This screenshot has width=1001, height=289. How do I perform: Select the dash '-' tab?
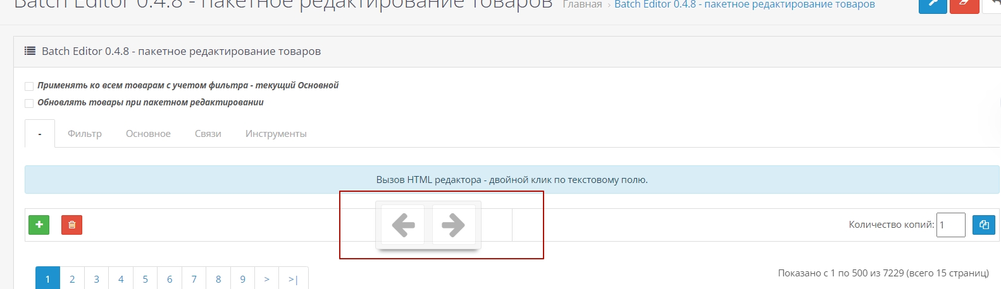[40, 134]
